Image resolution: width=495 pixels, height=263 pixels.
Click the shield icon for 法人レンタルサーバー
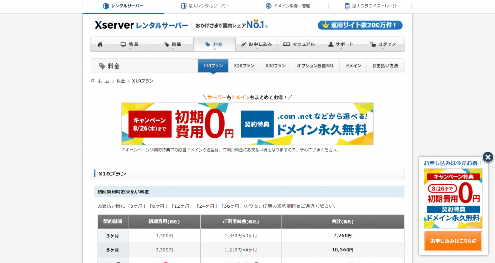[x=183, y=6]
